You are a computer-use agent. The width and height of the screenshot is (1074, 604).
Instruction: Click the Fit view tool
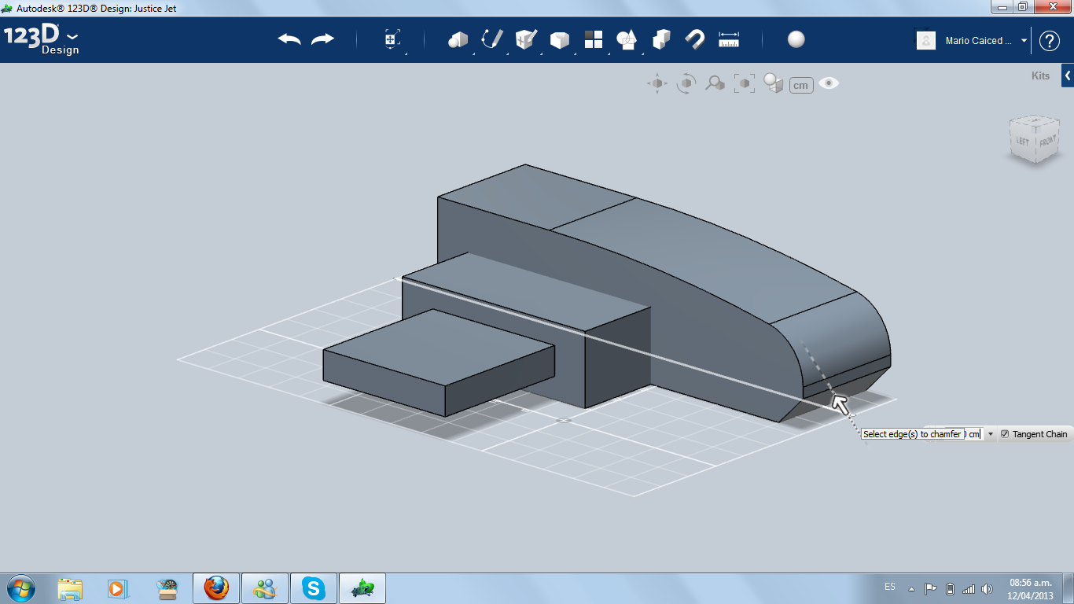point(745,83)
